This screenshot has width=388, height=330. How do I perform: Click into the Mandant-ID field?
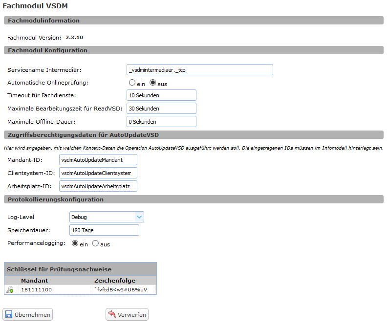(98, 160)
